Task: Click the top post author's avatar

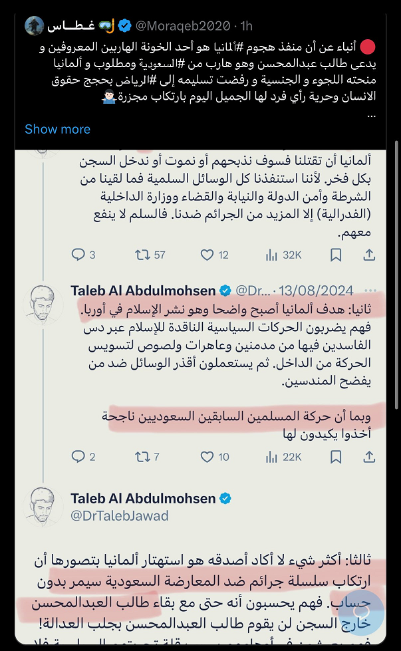Action: (34, 26)
